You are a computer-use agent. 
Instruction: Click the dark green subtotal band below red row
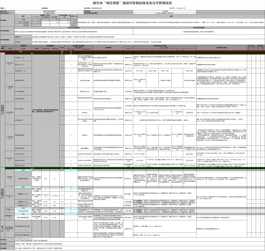[135, 54]
